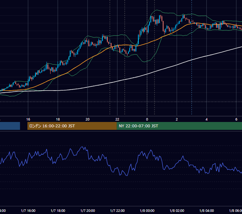Click the 2 hour label on price chart axis
Viewport: 242px width, 214px height.
(x=177, y=119)
